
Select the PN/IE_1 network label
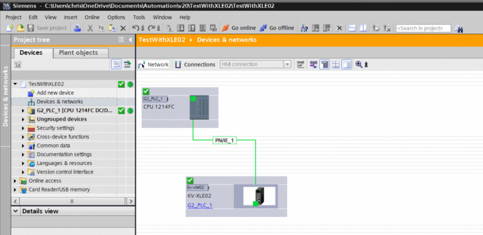(x=225, y=141)
